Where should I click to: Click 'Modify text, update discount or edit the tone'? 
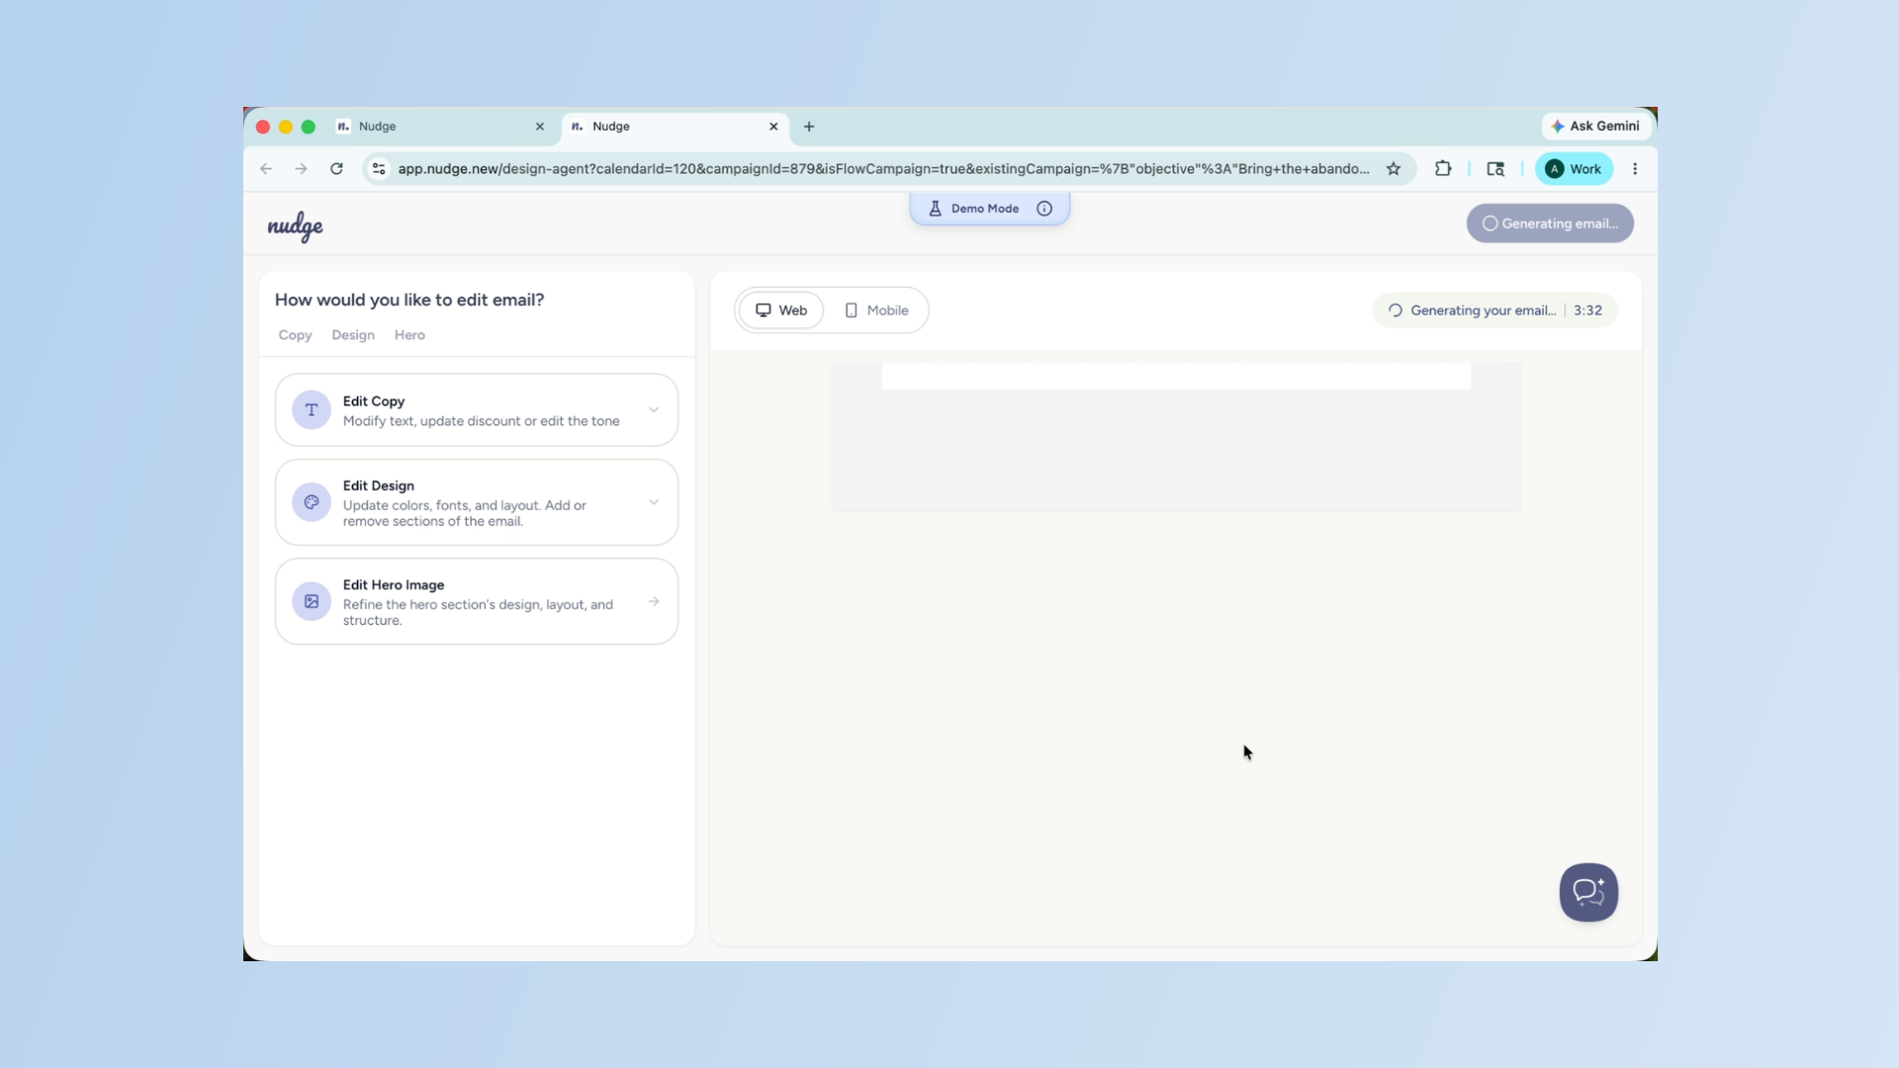point(481,421)
